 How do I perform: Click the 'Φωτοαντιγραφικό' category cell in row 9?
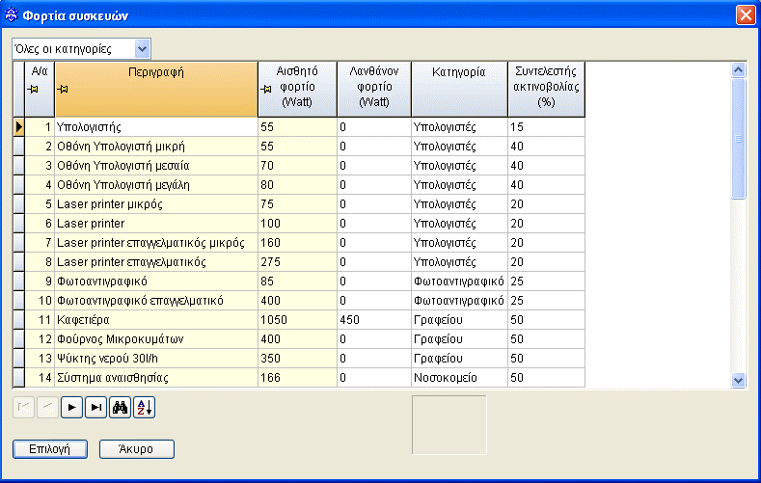coord(460,282)
